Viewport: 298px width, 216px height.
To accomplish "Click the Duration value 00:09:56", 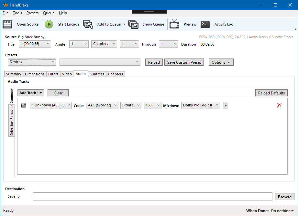I will pos(207,44).
